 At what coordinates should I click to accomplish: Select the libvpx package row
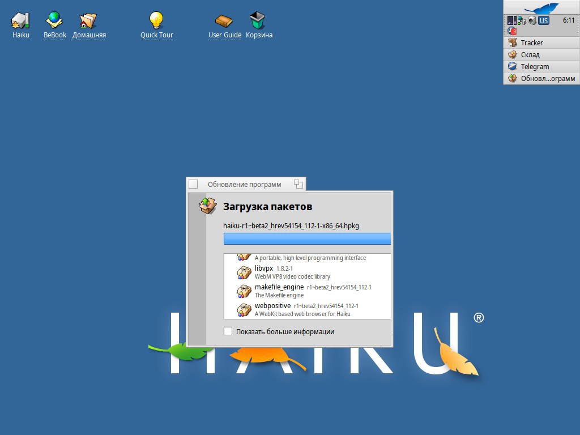[x=307, y=272]
